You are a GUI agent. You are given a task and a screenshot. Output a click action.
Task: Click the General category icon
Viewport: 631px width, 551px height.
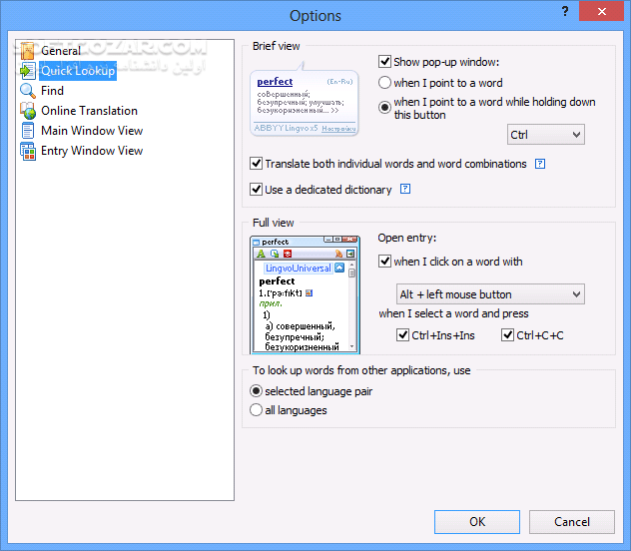click(x=27, y=50)
